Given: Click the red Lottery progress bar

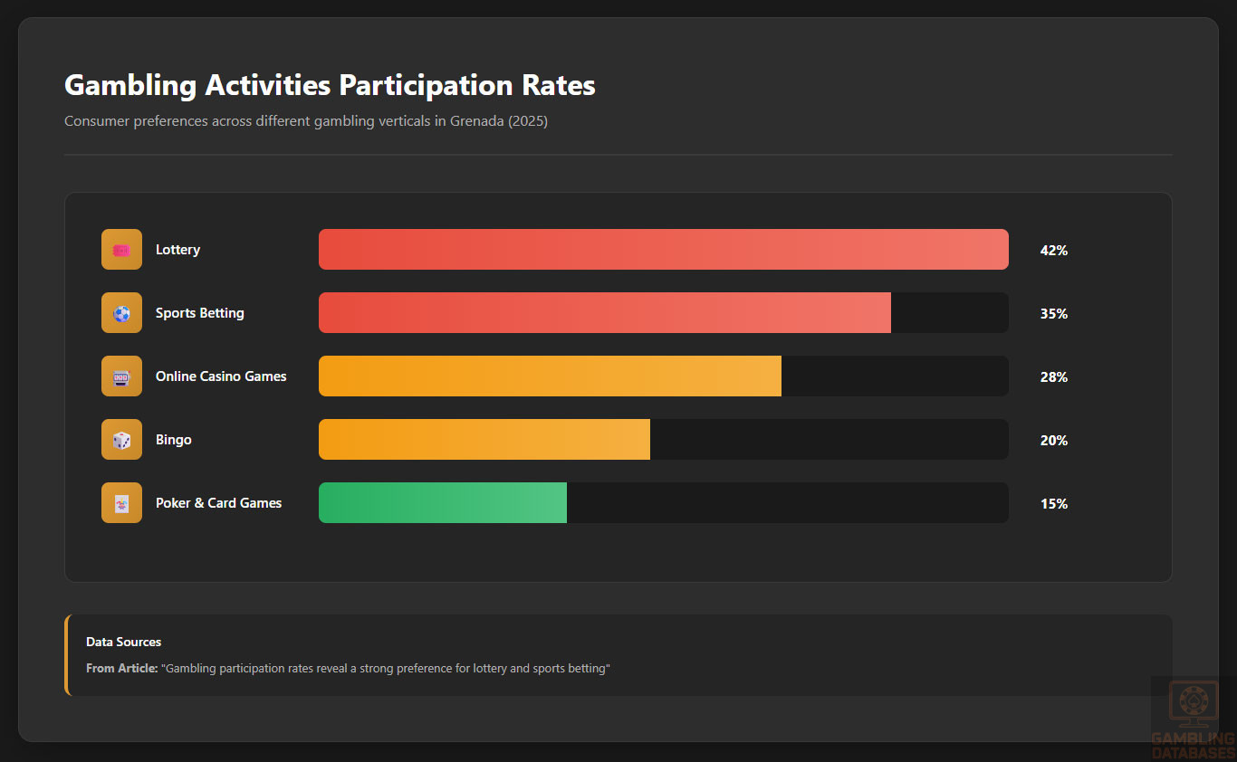Looking at the screenshot, I should click(663, 250).
